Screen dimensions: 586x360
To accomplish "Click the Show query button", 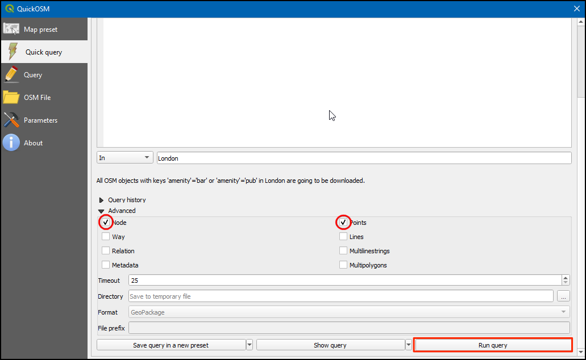I will [330, 345].
